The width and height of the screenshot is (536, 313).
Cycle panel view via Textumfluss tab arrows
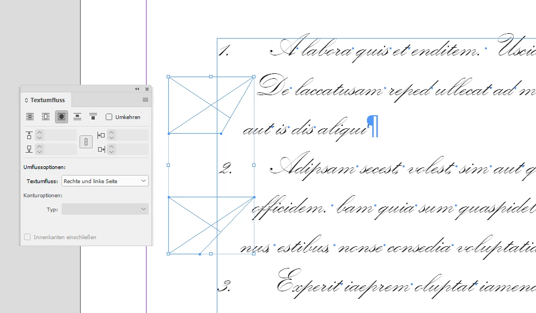coord(26,100)
